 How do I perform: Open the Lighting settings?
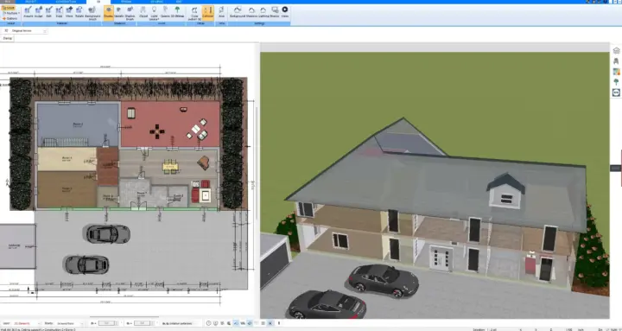263,12
